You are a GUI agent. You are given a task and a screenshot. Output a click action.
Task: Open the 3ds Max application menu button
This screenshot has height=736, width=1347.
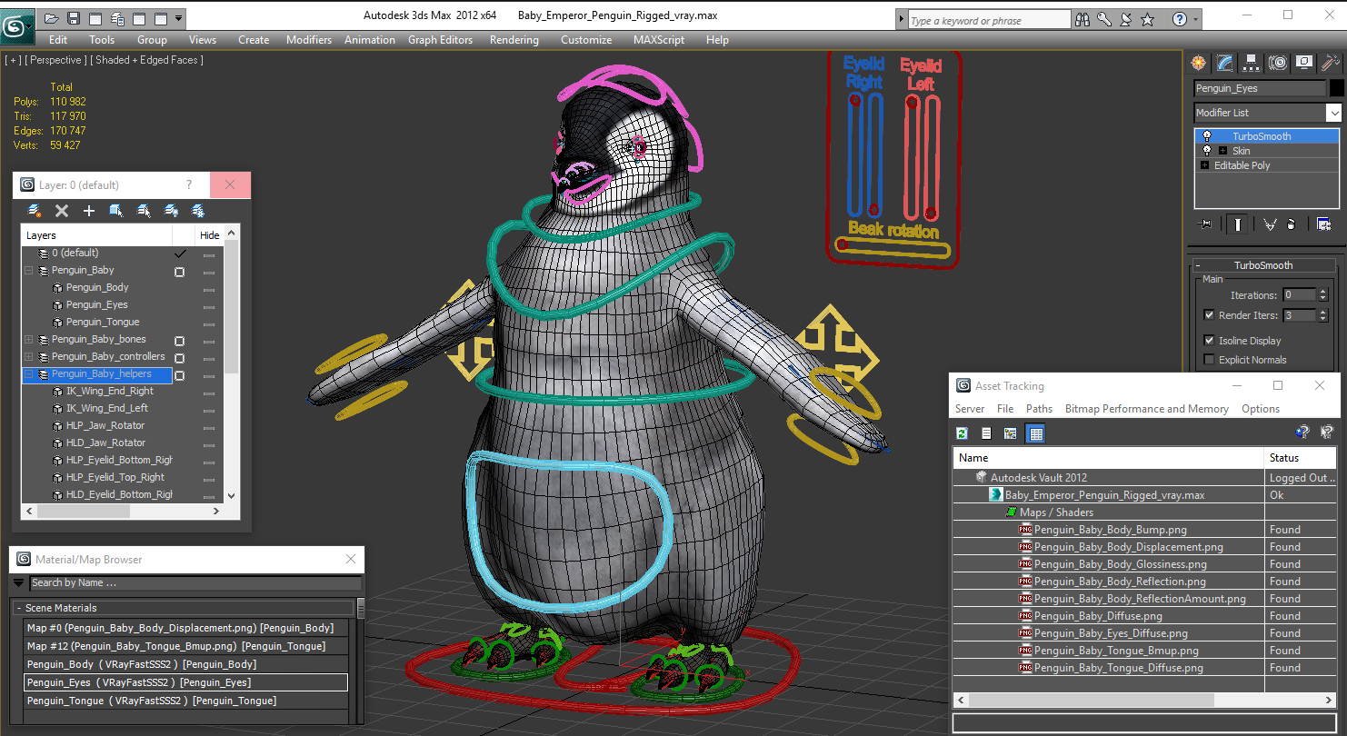16,25
